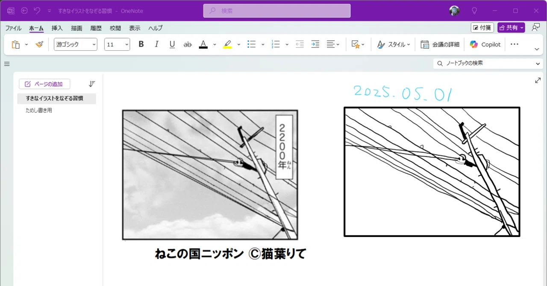Apply the yellow highlight color
Image resolution: width=547 pixels, height=286 pixels.
pos(227,44)
